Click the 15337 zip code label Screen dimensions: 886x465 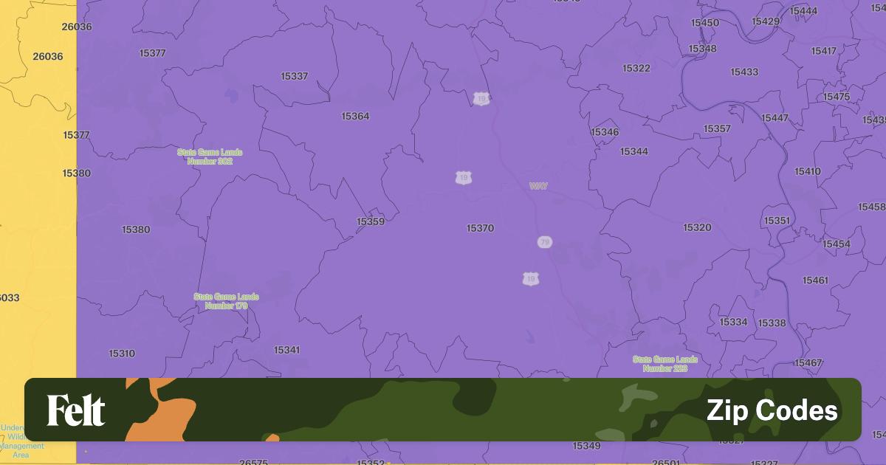295,77
